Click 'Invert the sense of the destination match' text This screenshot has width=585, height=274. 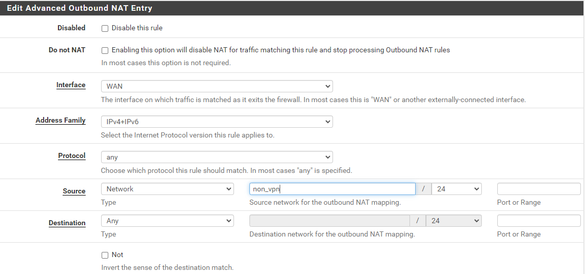click(x=167, y=267)
